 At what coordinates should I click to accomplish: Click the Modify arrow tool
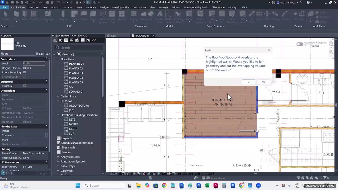[6, 16]
